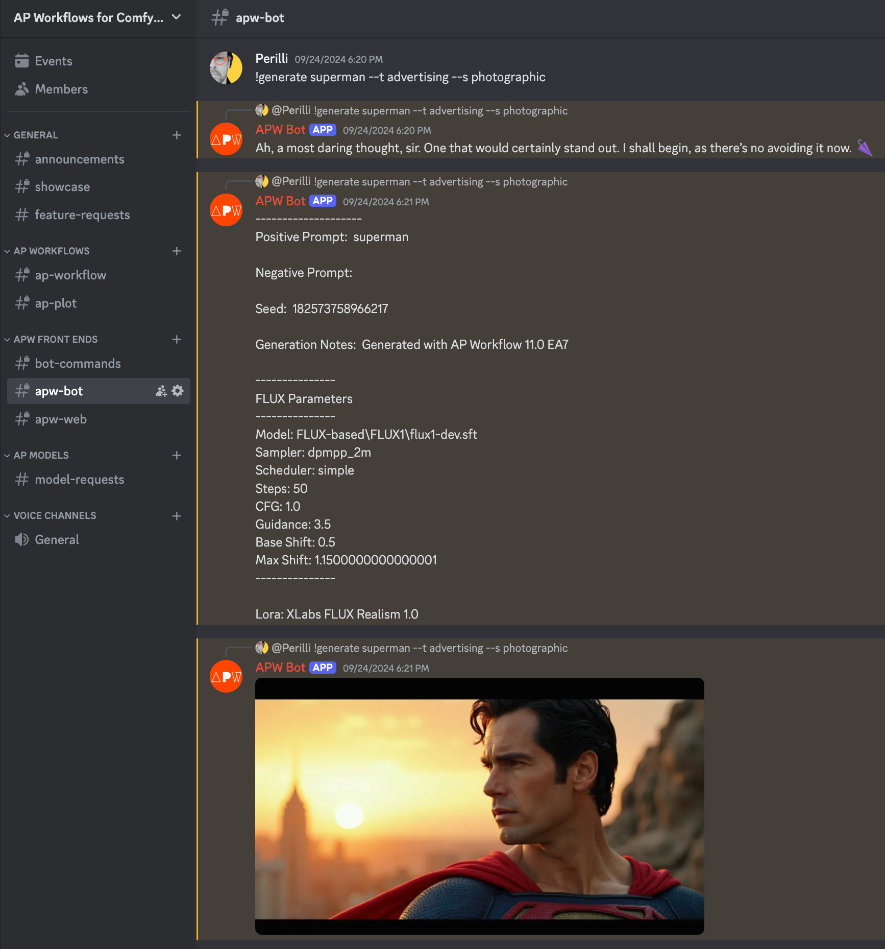Viewport: 885px width, 949px height.
Task: Switch to the announcements channel
Action: [79, 159]
